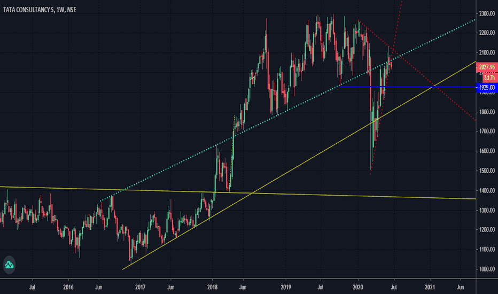Select the dotted cyan ascending trendline
Viewport: 498px width, 294px height.
coord(288,110)
